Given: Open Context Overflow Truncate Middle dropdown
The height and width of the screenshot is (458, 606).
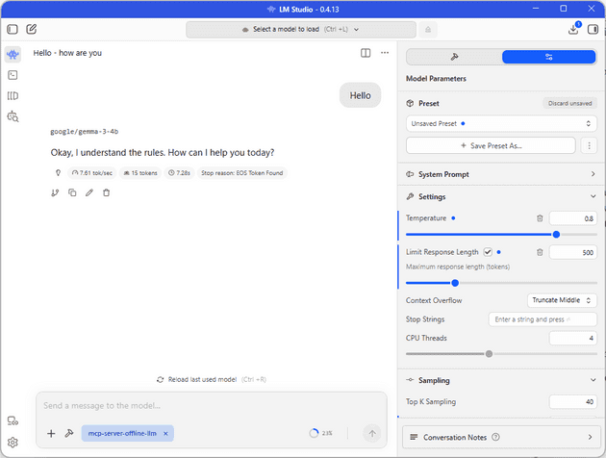Looking at the screenshot, I should tap(562, 300).
